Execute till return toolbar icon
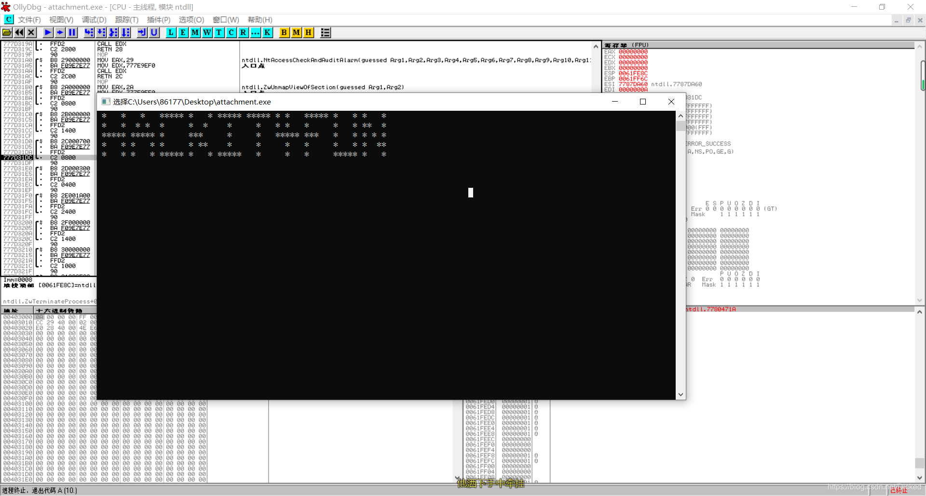Screen dimensions: 926x496 [x=142, y=32]
